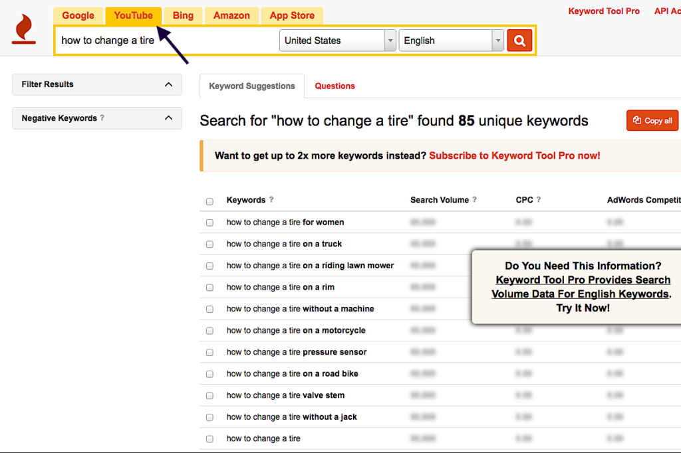Image resolution: width=681 pixels, height=453 pixels.
Task: Click the help icon next to CPC
Action: tap(537, 200)
